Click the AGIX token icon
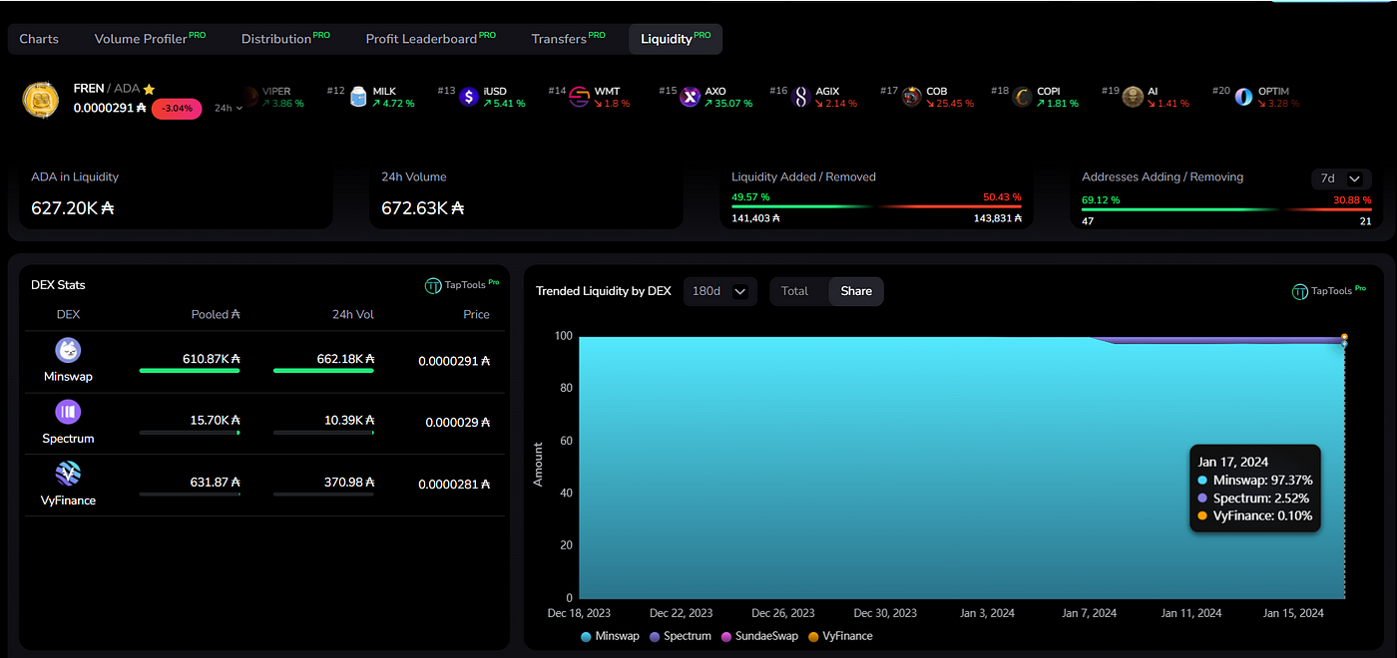This screenshot has width=1397, height=658. pyautogui.click(x=800, y=97)
